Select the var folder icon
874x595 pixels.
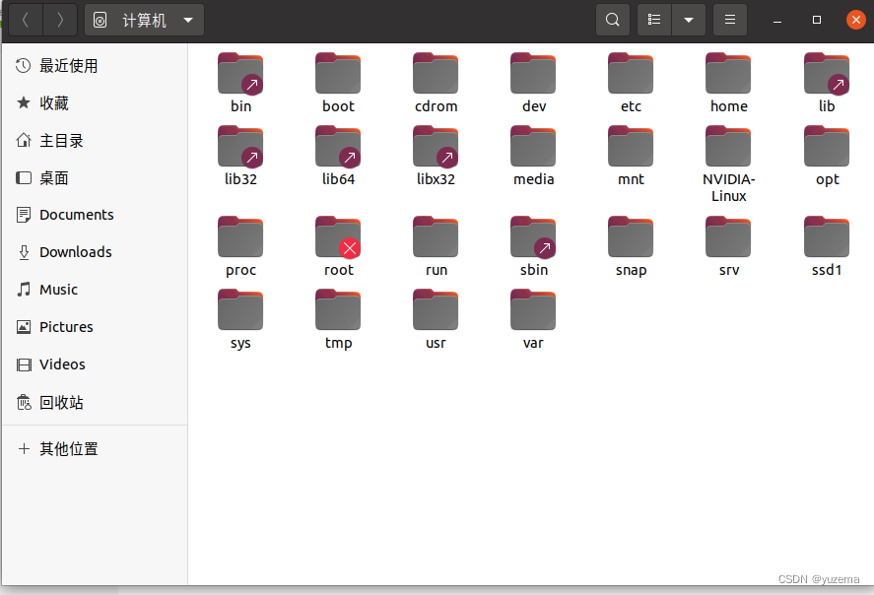533,309
